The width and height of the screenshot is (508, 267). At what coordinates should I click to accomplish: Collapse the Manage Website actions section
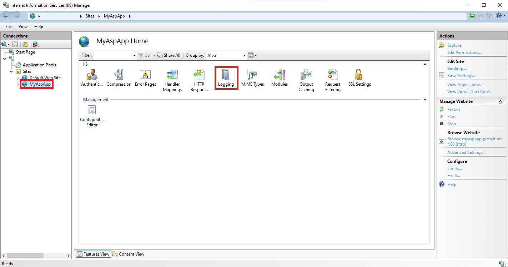click(x=501, y=101)
